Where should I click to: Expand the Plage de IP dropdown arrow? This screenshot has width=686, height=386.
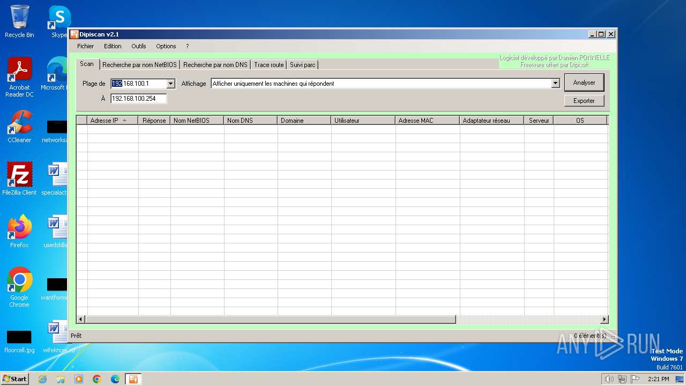coord(171,84)
